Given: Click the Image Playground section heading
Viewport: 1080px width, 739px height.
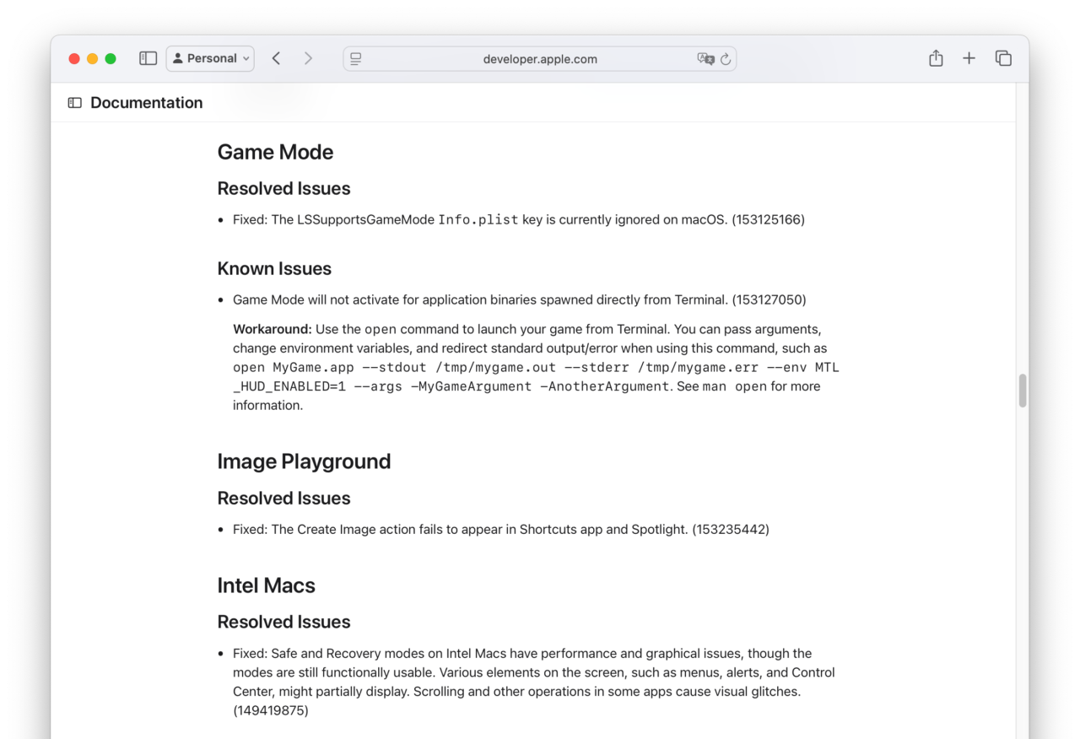Looking at the screenshot, I should (x=304, y=461).
